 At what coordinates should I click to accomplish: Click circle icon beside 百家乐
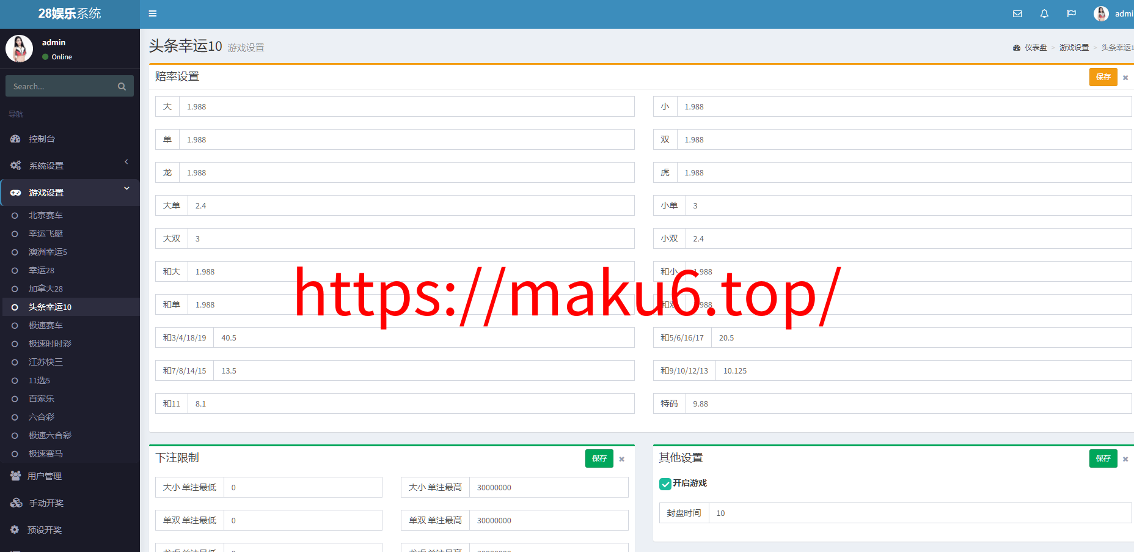tap(15, 399)
